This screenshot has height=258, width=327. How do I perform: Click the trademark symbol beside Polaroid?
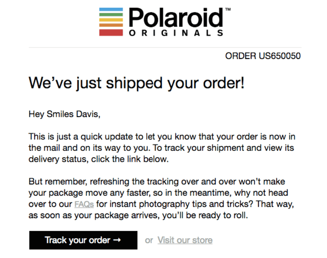click(x=227, y=9)
